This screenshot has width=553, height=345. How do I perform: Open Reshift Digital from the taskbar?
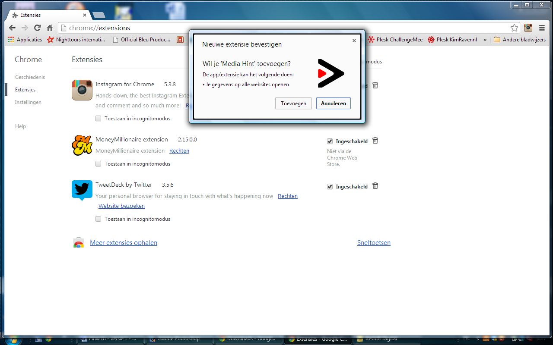(387, 339)
